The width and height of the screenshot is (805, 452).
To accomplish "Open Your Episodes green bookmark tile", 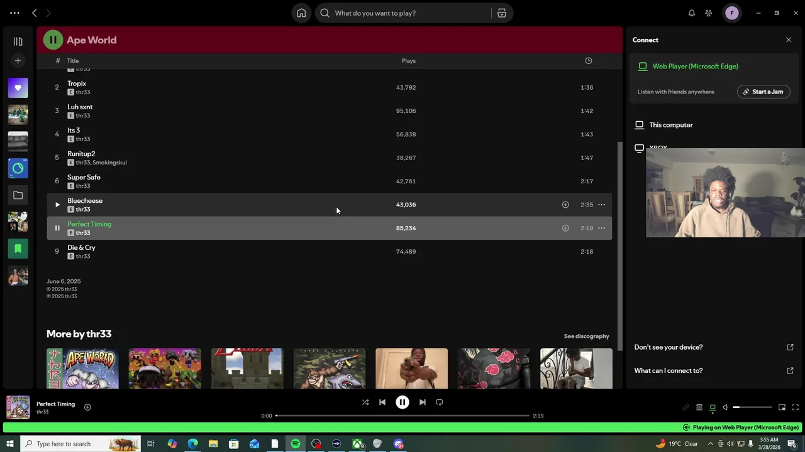I will (18, 249).
